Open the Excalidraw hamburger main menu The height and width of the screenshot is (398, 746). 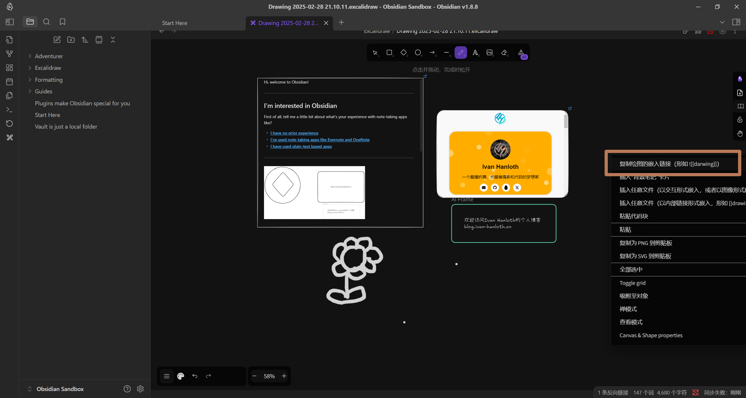pos(167,376)
